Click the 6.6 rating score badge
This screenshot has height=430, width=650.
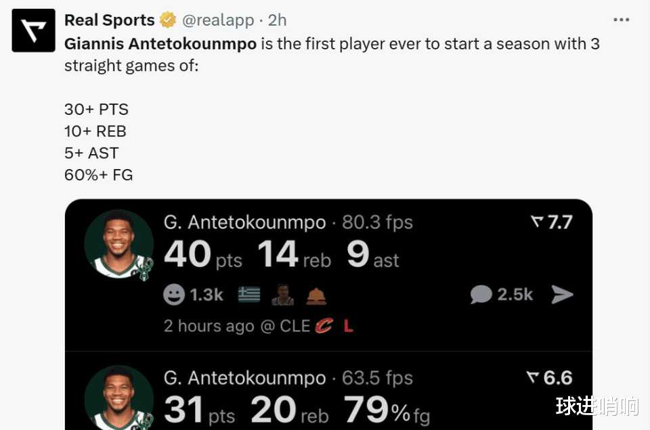point(549,377)
